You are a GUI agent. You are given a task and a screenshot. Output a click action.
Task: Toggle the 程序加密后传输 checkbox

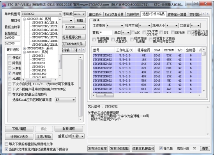pos(132,40)
